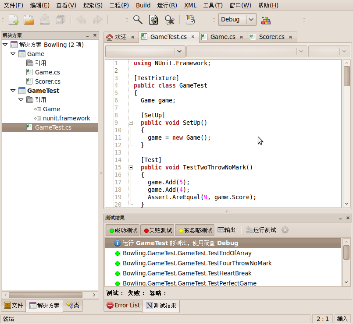Click the Find in Files toolbar icon
The width and height of the screenshot is (353, 324).
[x=153, y=20]
